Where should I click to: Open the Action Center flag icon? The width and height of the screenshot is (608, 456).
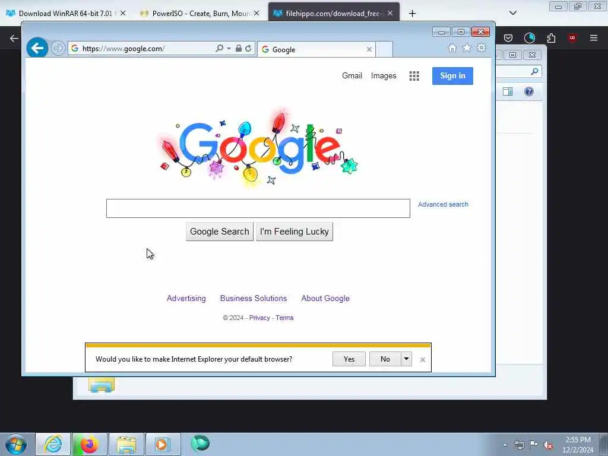534,445
